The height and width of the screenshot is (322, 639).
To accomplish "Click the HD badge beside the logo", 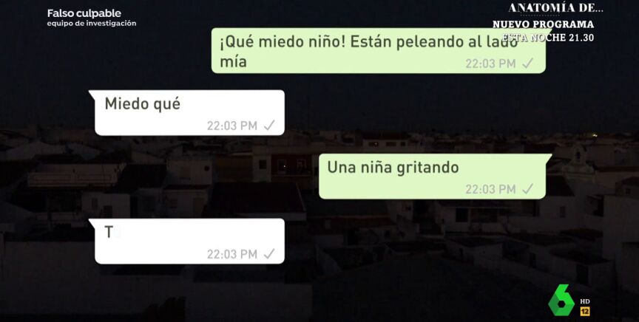I will 585,301.
